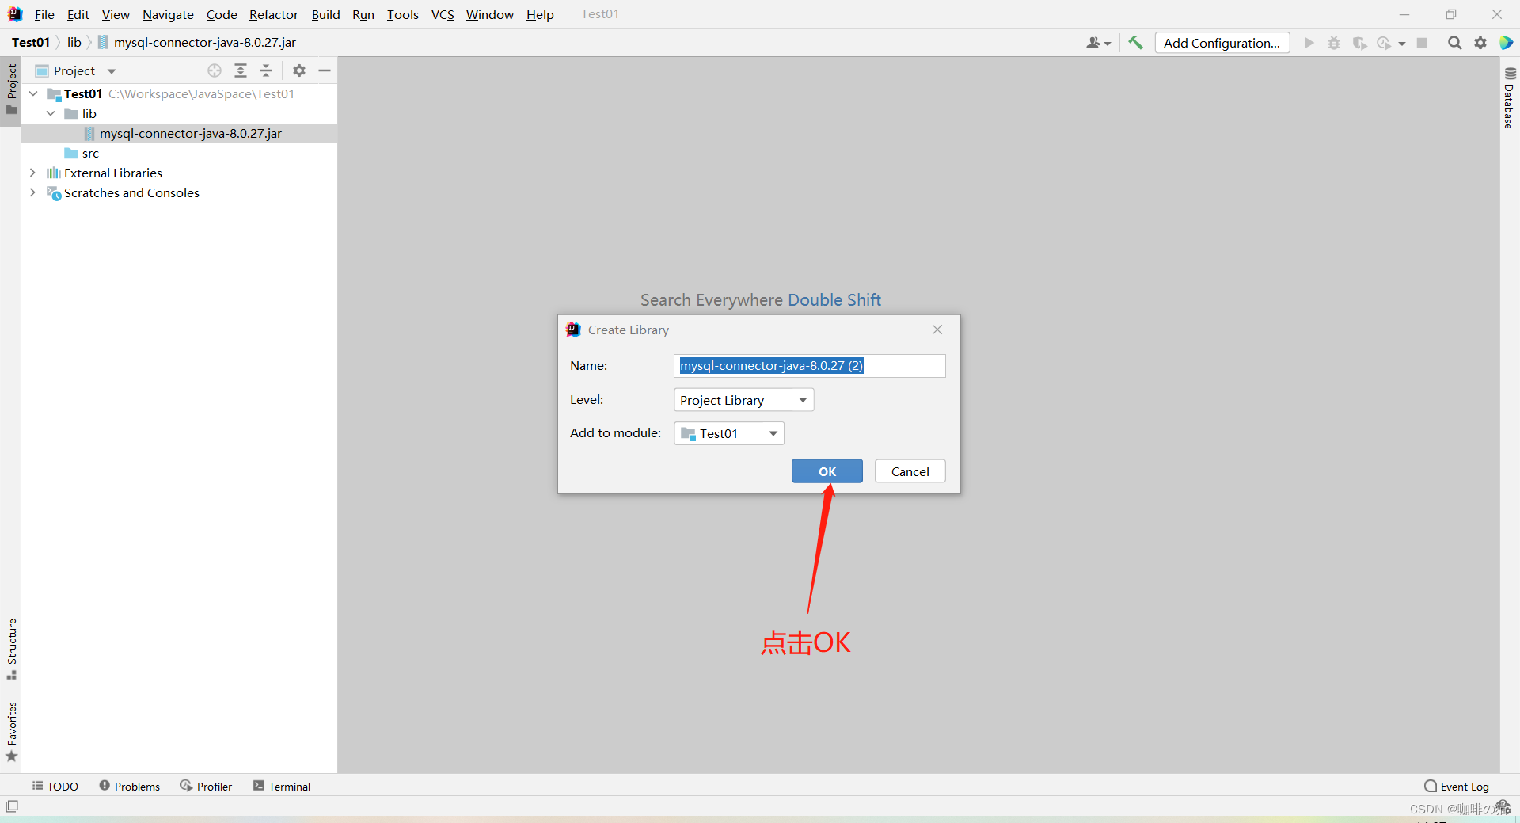The height and width of the screenshot is (823, 1520).
Task: Click Collapse All icon in Project panel
Action: pos(266,70)
